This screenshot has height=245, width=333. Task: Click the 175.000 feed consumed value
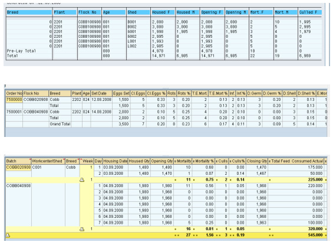(x=315, y=168)
